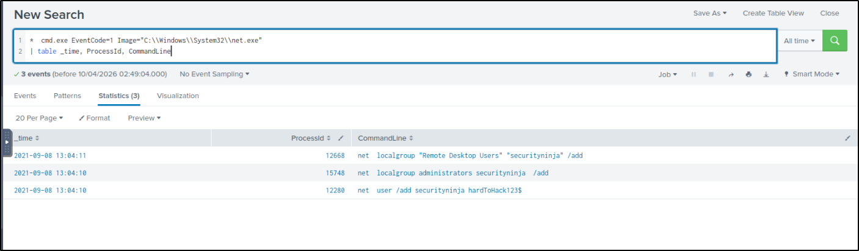Expand the left sidebar panel handle
Screen dimensions: 859x251
[x=7, y=143]
